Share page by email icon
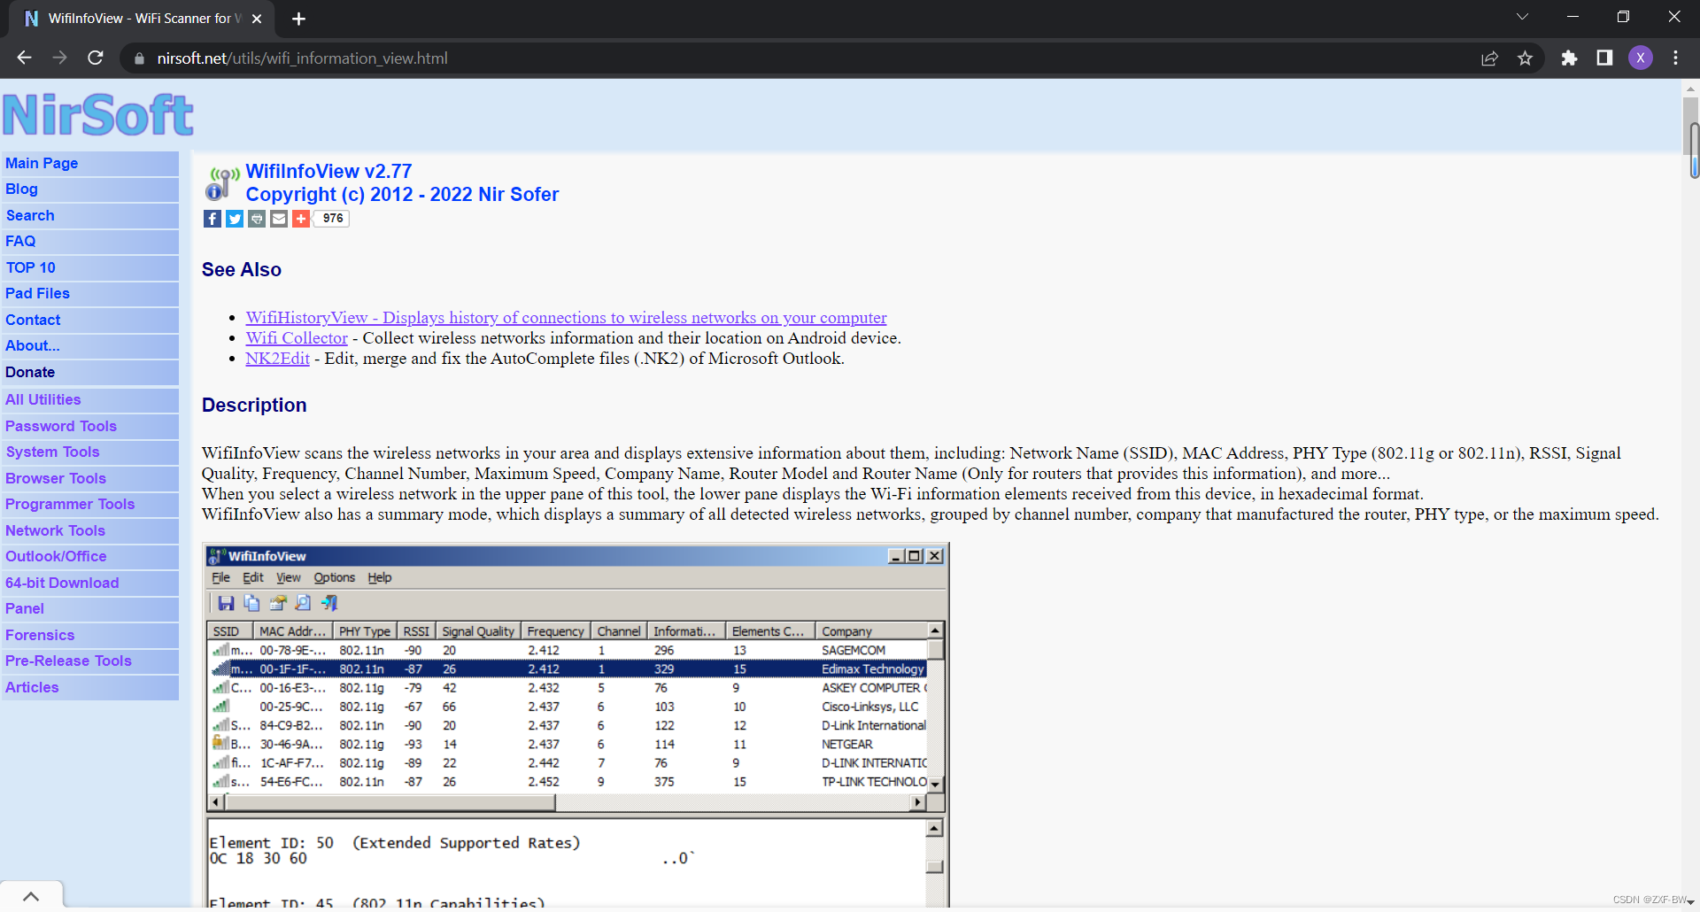Viewport: 1700px width, 912px height. pyautogui.click(x=279, y=219)
